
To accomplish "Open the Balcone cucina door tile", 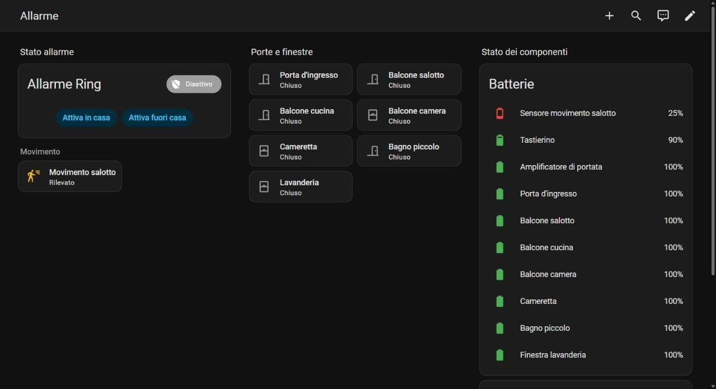I will pyautogui.click(x=300, y=115).
